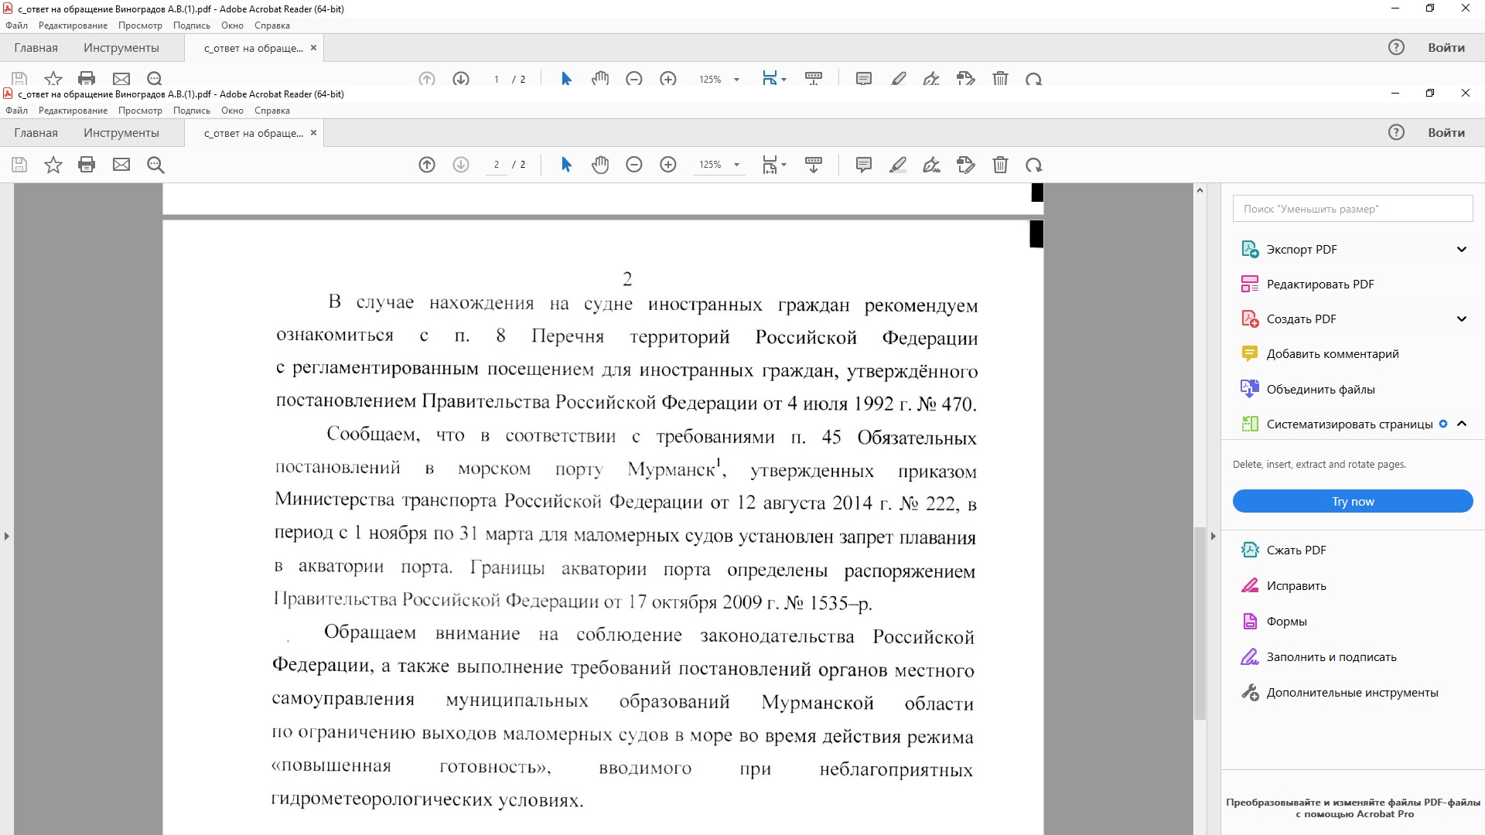Go to previous page arrow
Screen dimensions: 1485x835
[427, 165]
